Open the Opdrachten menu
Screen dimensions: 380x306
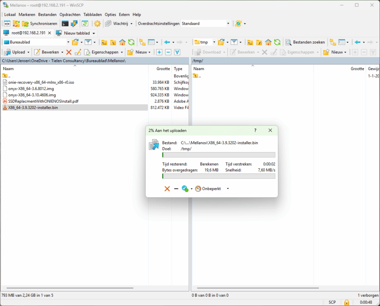[x=70, y=14]
